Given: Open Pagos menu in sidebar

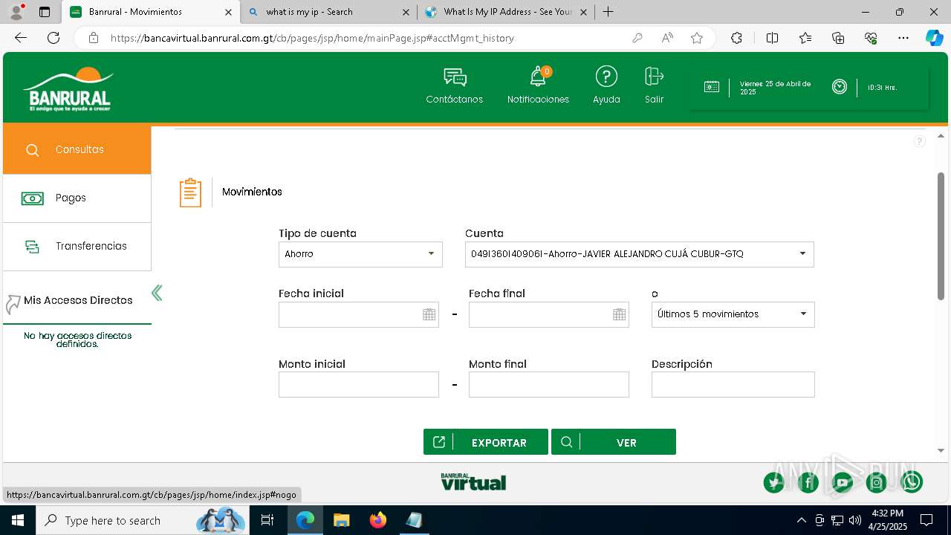Looking at the screenshot, I should pyautogui.click(x=77, y=198).
